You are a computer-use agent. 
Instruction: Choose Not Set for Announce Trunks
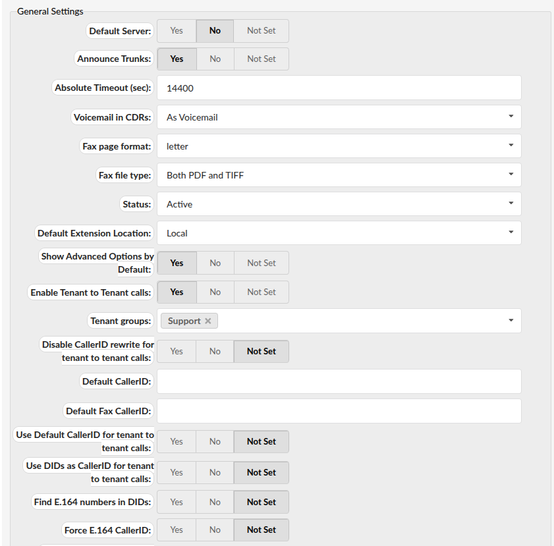pyautogui.click(x=261, y=59)
